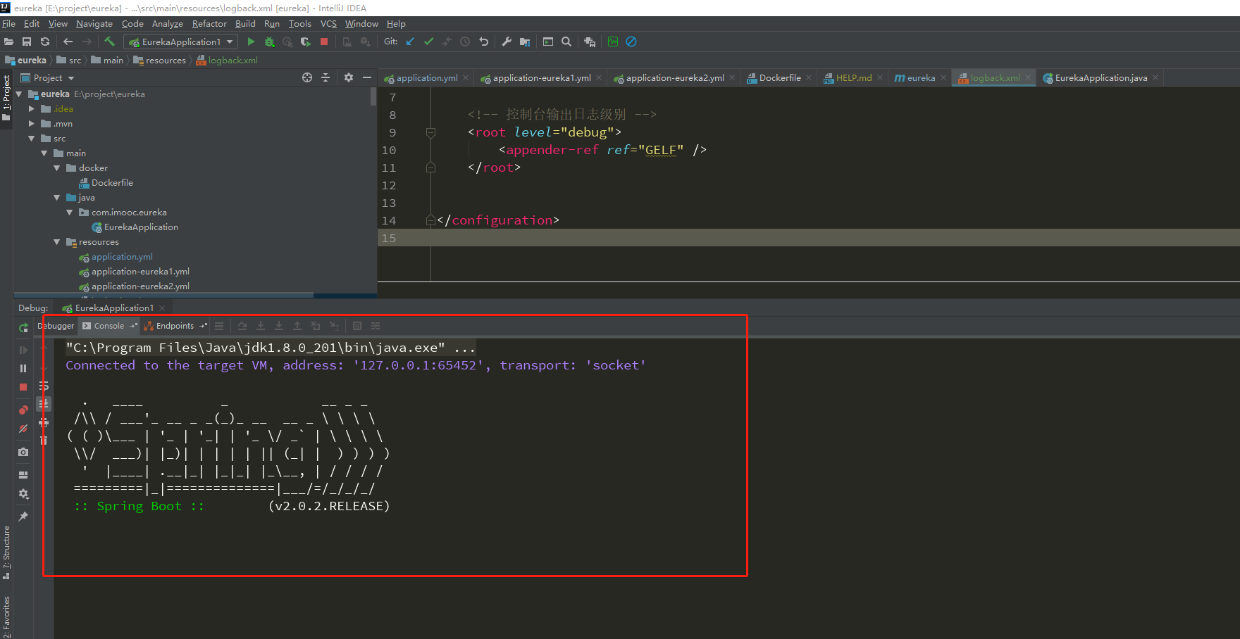The width and height of the screenshot is (1240, 639).
Task: Pin the debug tab with pin icon
Action: point(23,517)
